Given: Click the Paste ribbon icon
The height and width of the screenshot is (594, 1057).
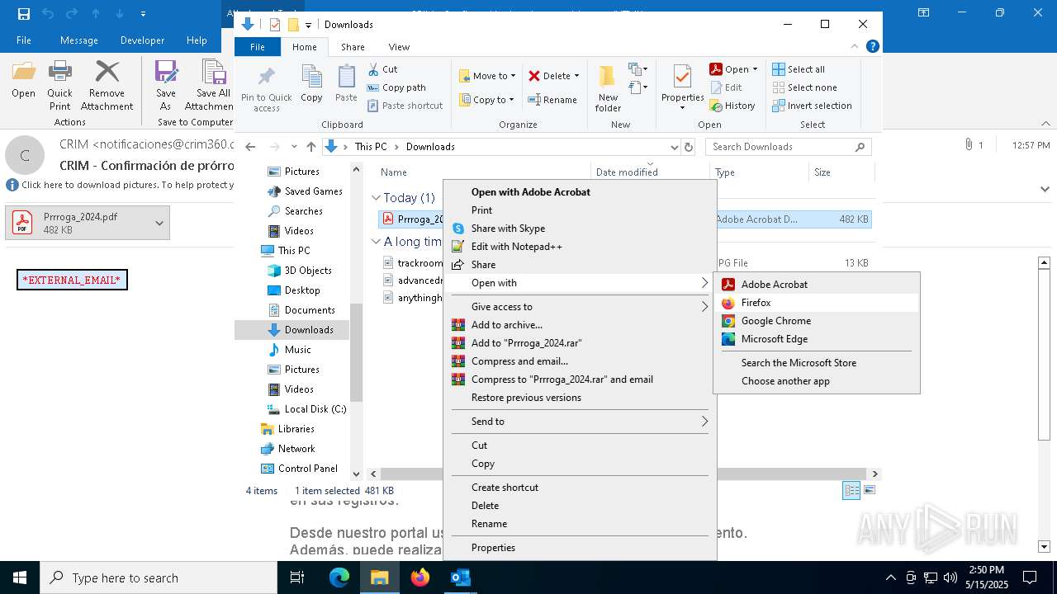Looking at the screenshot, I should point(346,84).
